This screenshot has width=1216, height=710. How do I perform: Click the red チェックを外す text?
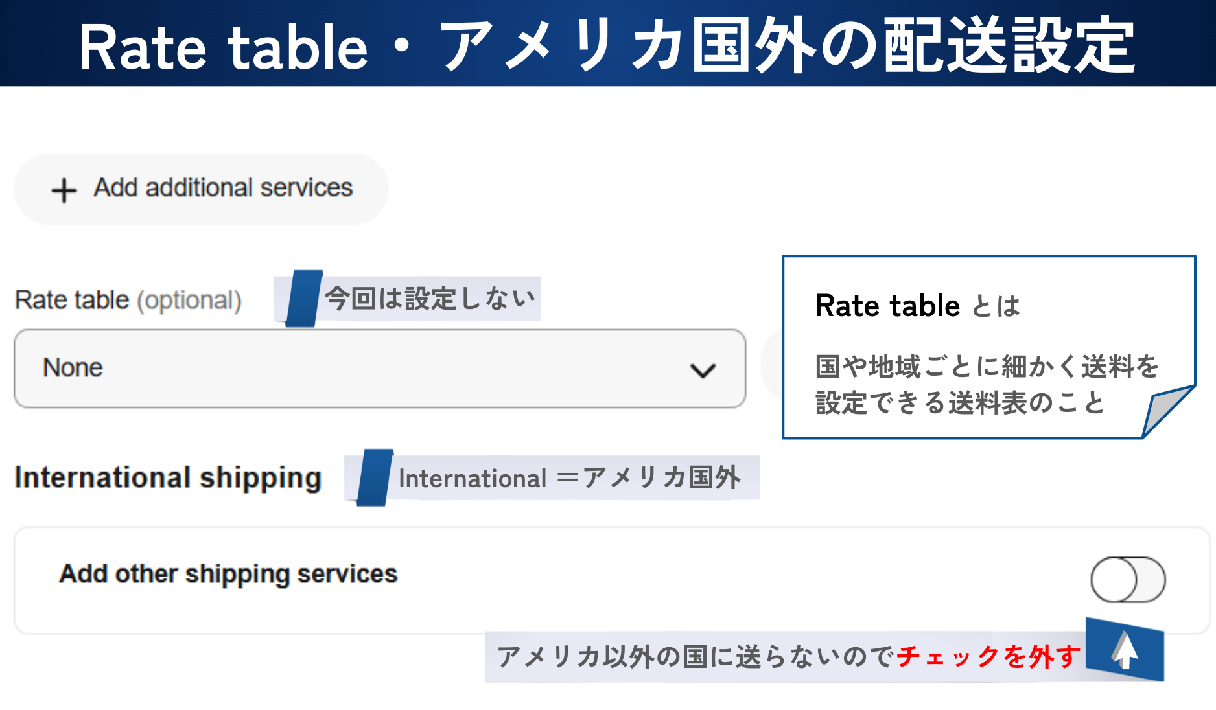tap(988, 657)
